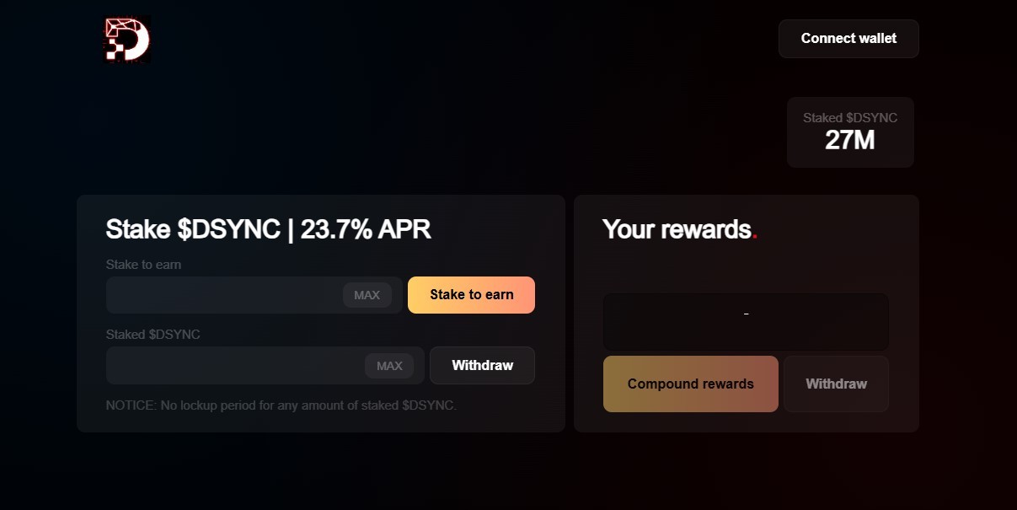Image resolution: width=1017 pixels, height=510 pixels.
Task: Hit MAX inside the Staked $DSYNC field
Action: [x=389, y=366]
